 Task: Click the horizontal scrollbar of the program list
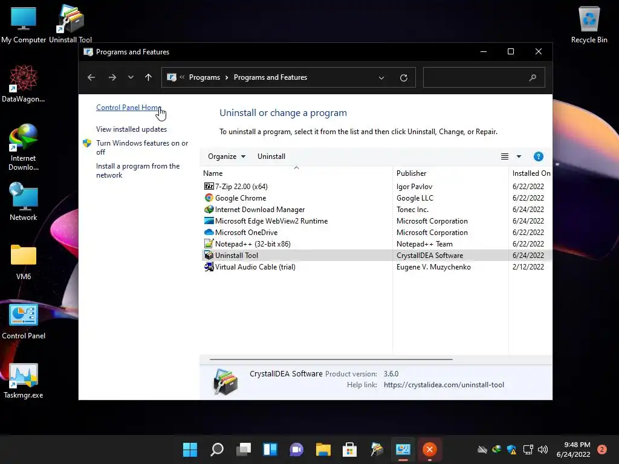point(331,359)
